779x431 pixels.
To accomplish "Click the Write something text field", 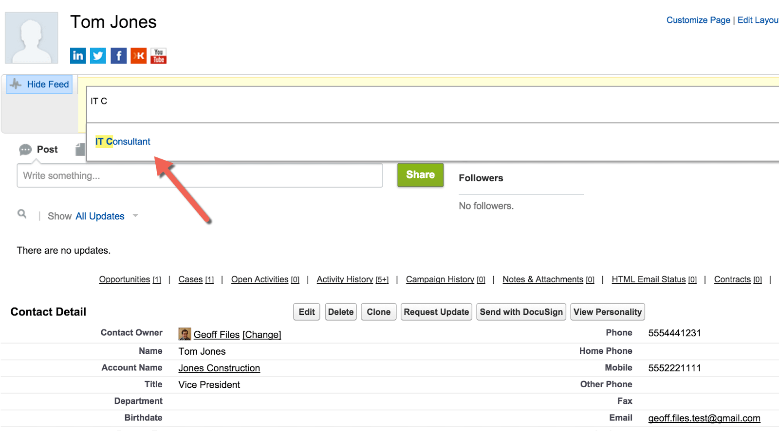I will (x=200, y=175).
